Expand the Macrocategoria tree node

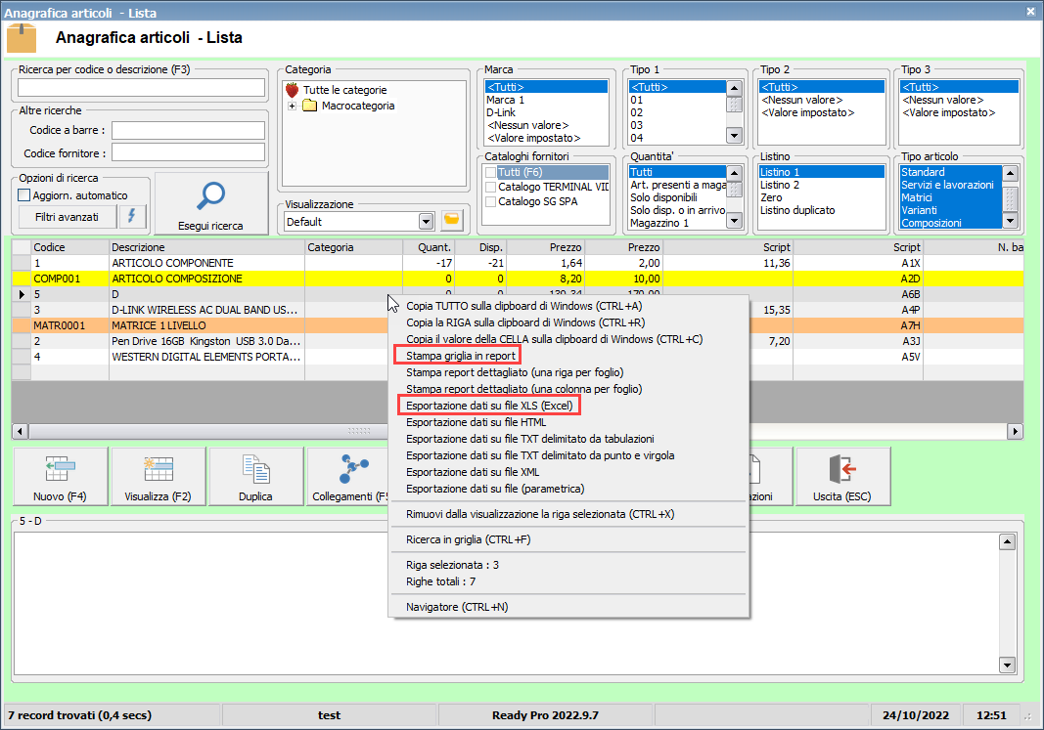(x=292, y=106)
